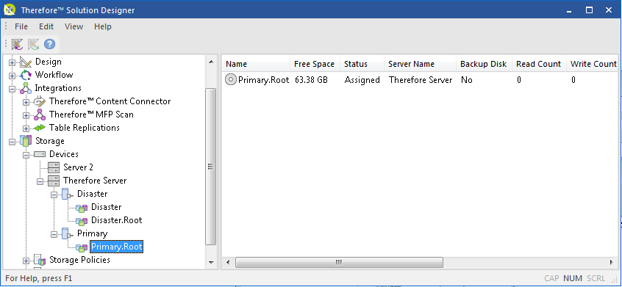This screenshot has height=287, width=622.
Task: Click the Content Connector plug icon
Action: [40, 101]
